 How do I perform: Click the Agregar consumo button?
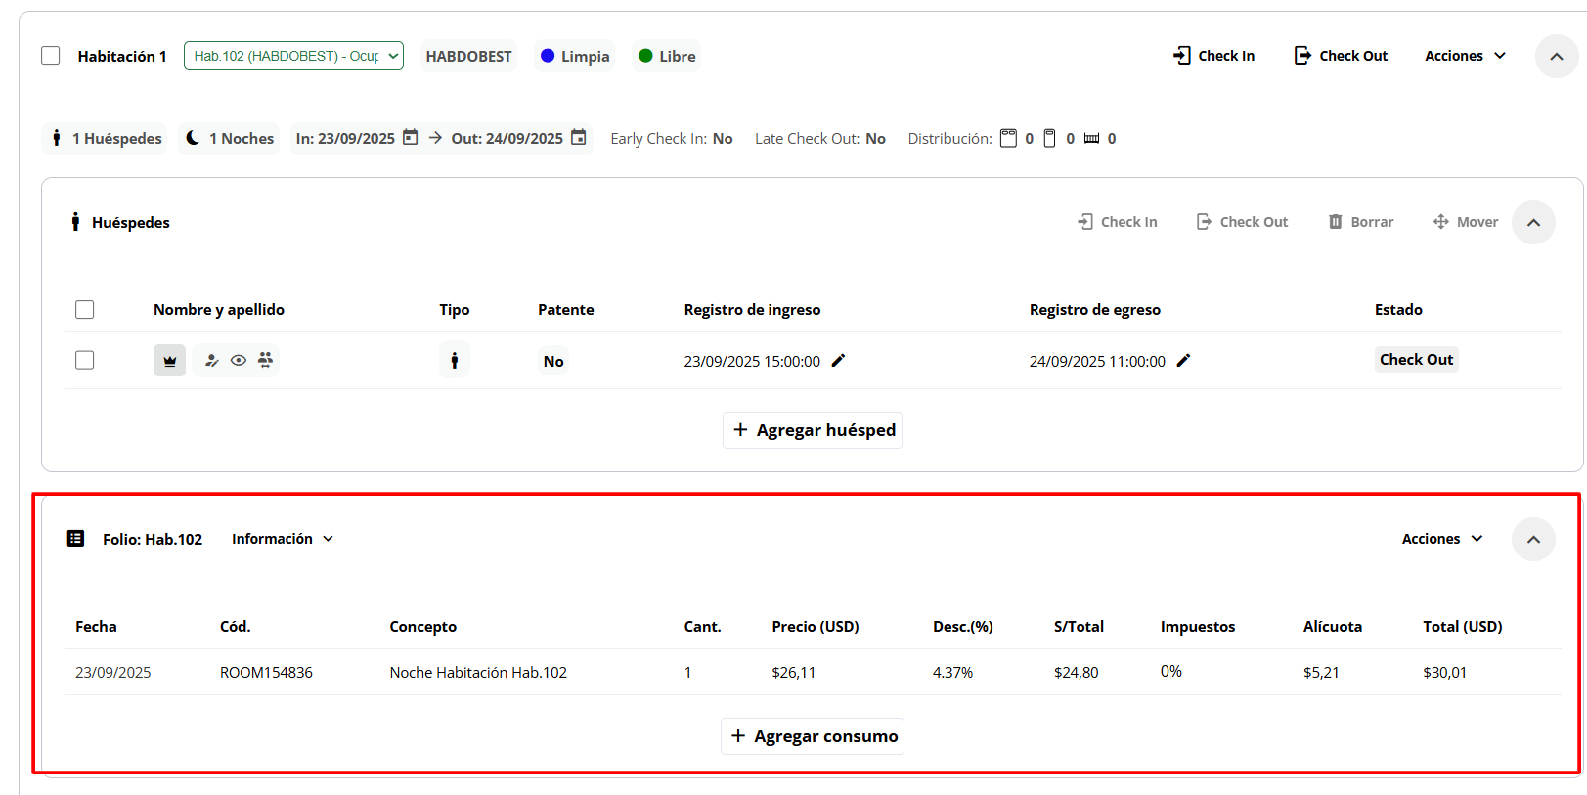tap(813, 736)
